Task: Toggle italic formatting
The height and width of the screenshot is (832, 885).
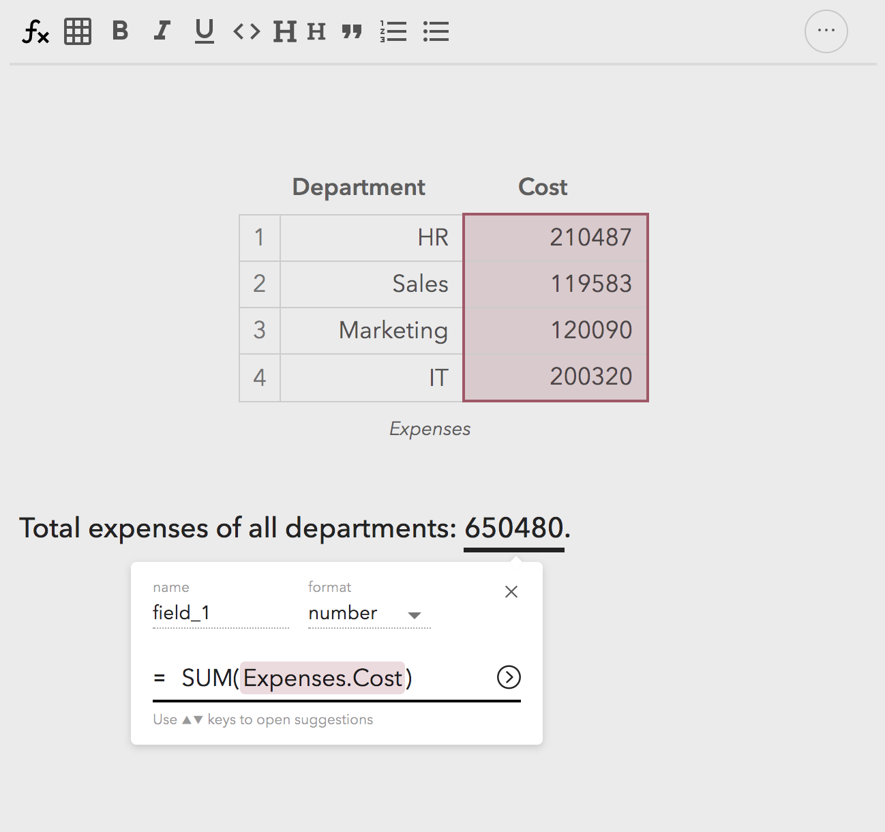Action: 162,31
